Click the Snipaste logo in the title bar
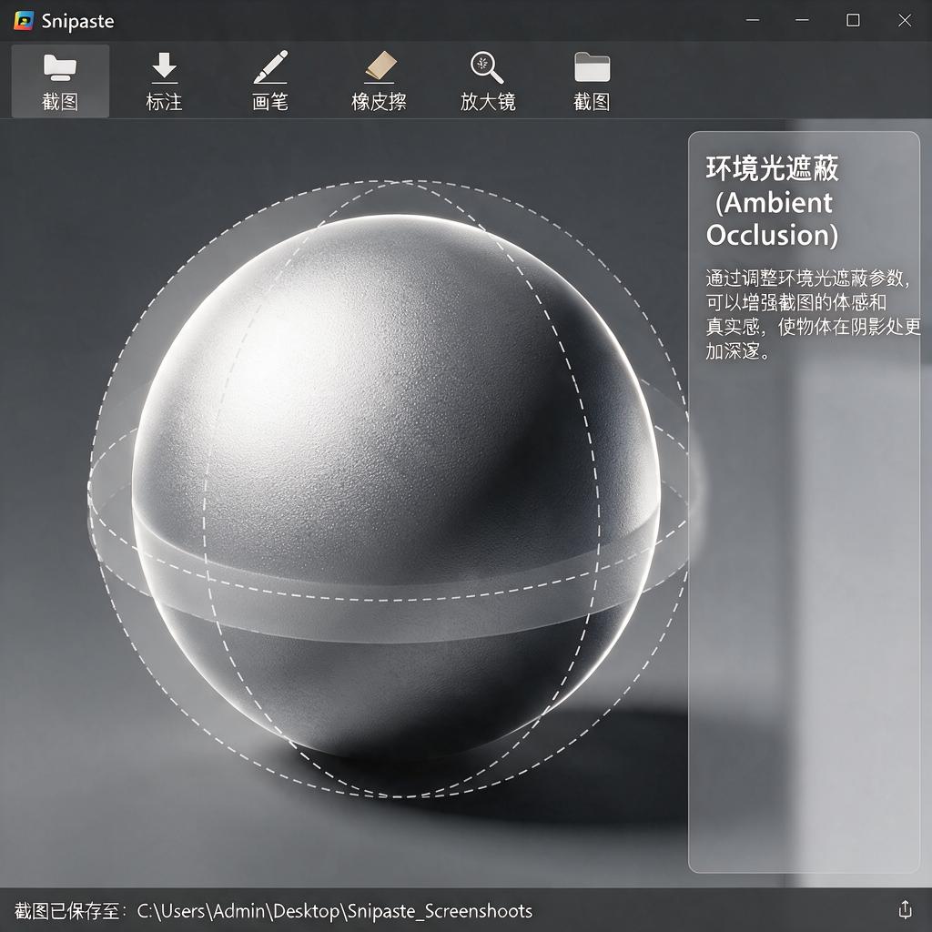 tap(23, 21)
